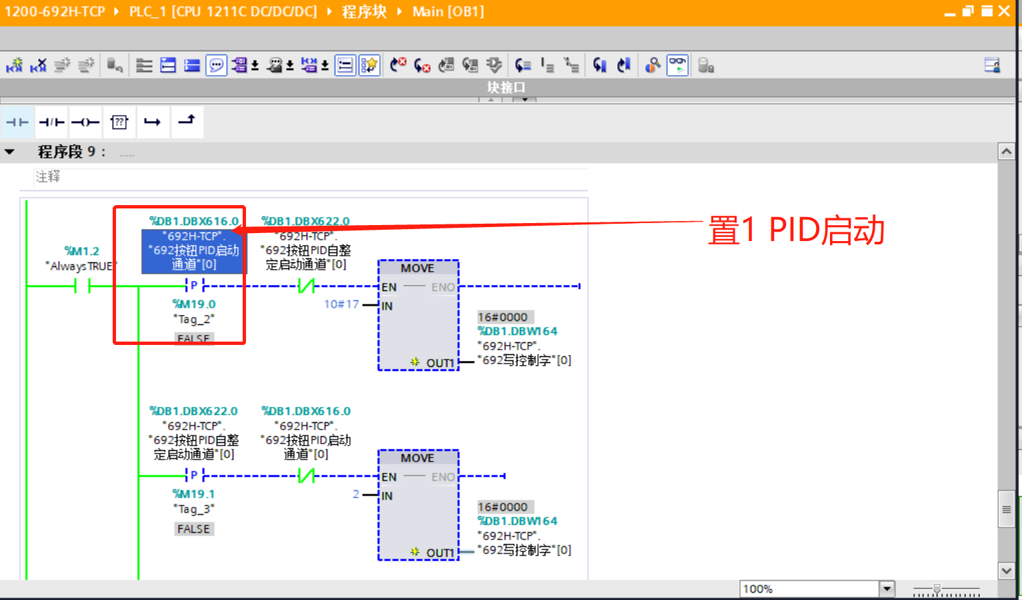Collapse the block interface down arrow handle
Image resolution: width=1022 pixels, height=600 pixels.
[x=525, y=99]
